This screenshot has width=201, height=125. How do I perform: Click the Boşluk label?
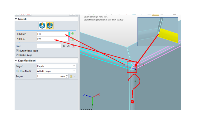tap(19, 77)
